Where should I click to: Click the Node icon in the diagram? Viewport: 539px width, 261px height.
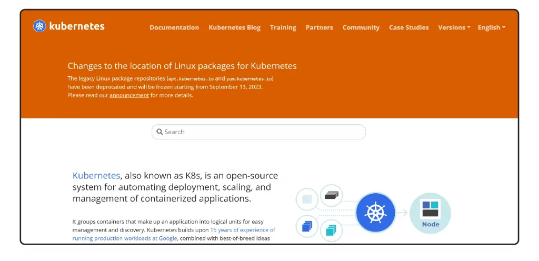(430, 213)
